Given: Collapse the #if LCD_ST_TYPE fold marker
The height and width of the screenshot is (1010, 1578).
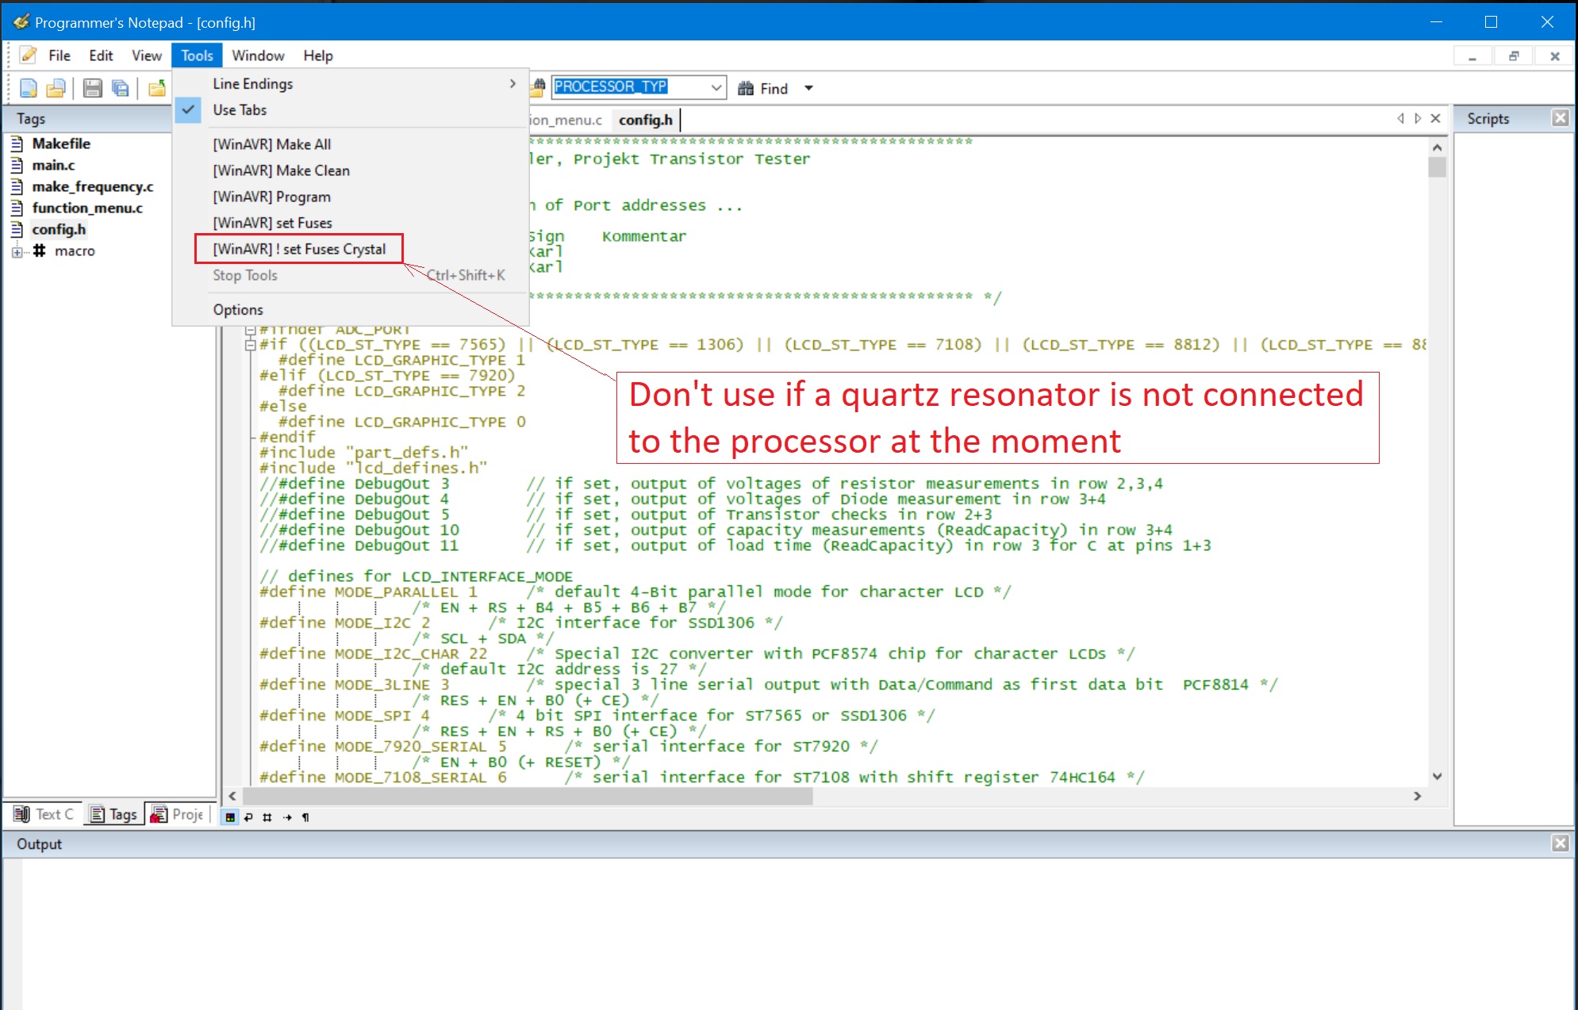Looking at the screenshot, I should [251, 345].
